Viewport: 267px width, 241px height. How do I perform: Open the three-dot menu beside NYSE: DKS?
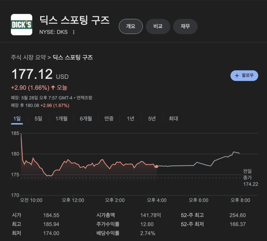74,32
